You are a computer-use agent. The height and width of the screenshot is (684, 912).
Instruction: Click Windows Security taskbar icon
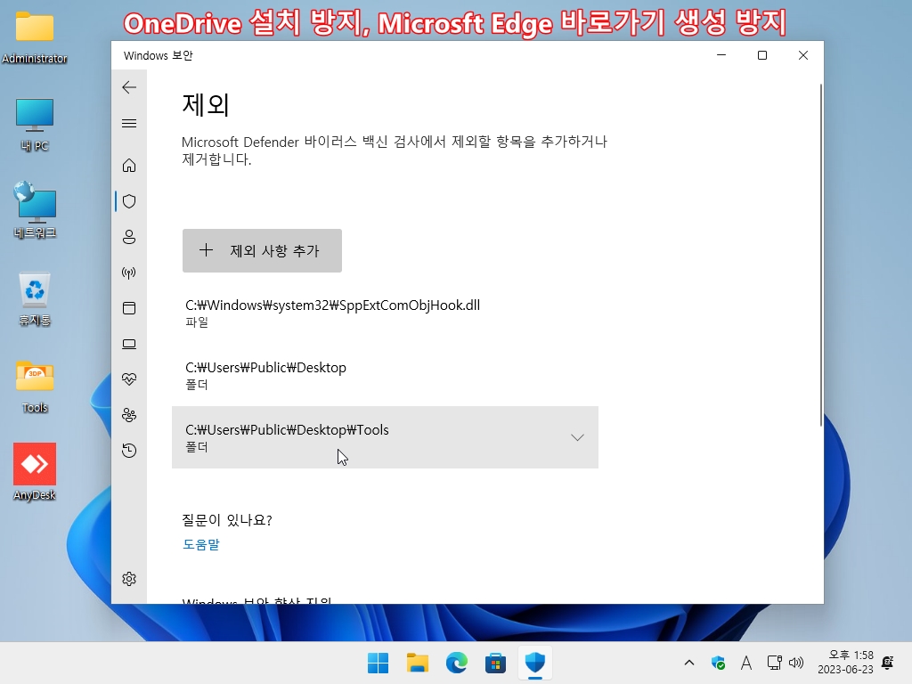tap(534, 663)
